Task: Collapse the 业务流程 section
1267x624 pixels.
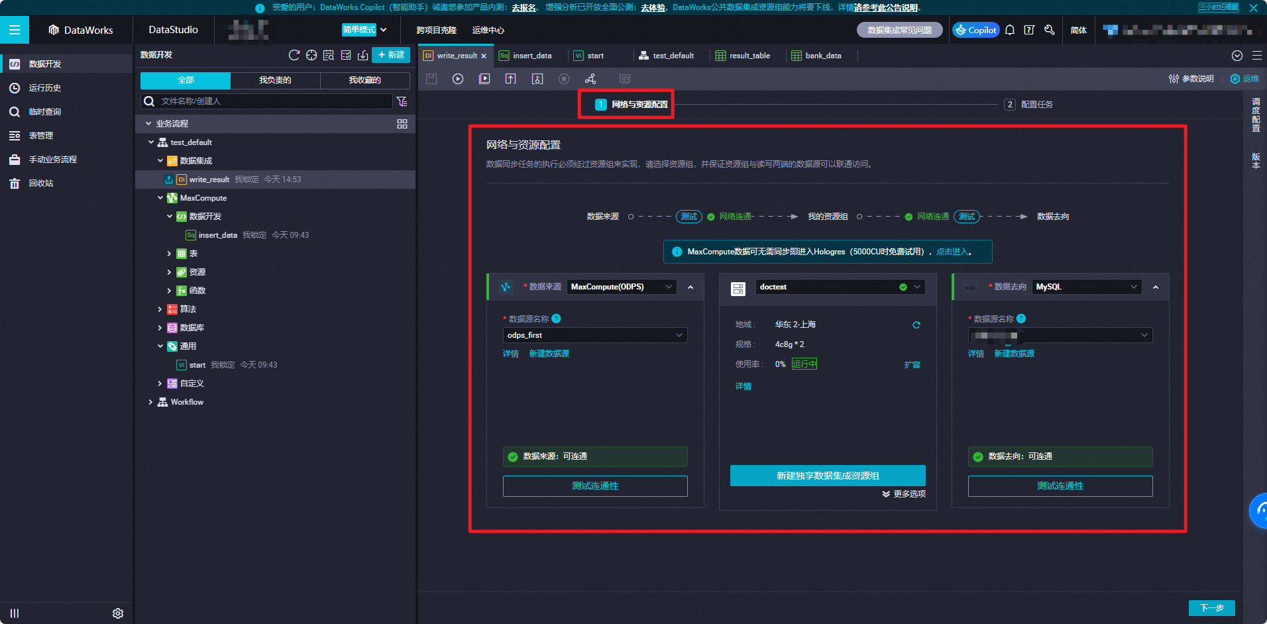Action: click(x=148, y=124)
